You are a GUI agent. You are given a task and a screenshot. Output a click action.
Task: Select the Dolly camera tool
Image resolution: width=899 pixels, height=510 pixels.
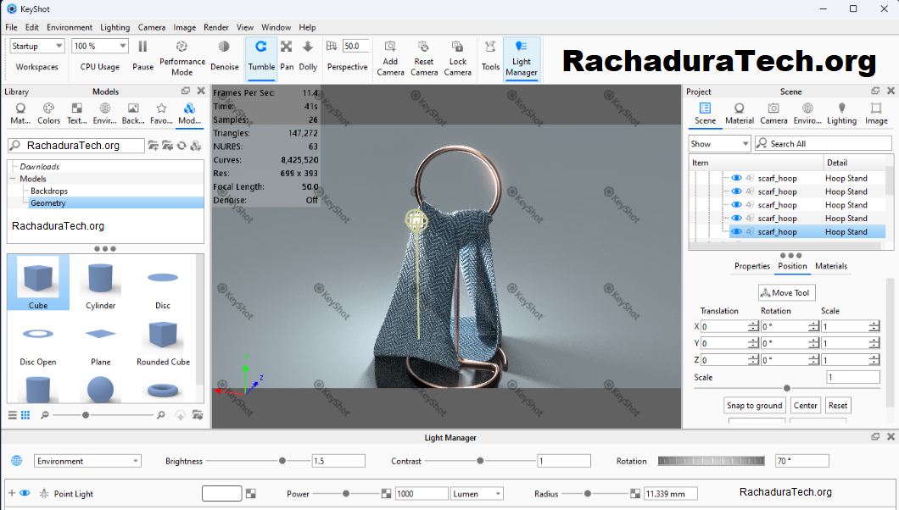click(308, 56)
